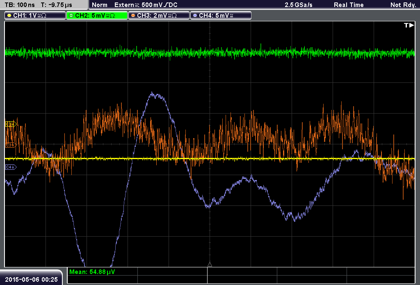
Task: Click the C2 ground level marker
Action: [x=10, y=52]
